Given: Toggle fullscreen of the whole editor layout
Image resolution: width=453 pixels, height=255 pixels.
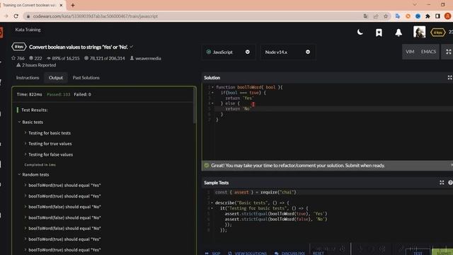Looking at the screenshot, I should click(448, 52).
